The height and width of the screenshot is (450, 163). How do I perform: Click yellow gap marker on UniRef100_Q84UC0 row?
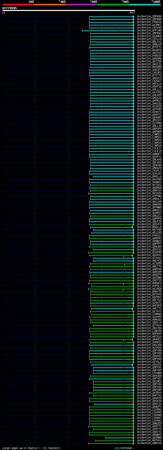124,340
